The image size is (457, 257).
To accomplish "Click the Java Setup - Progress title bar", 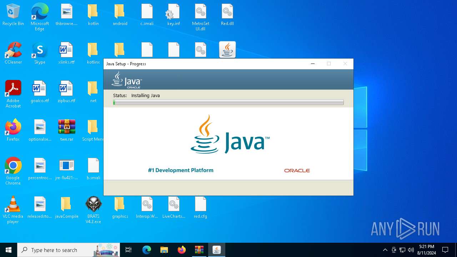I will [207, 64].
